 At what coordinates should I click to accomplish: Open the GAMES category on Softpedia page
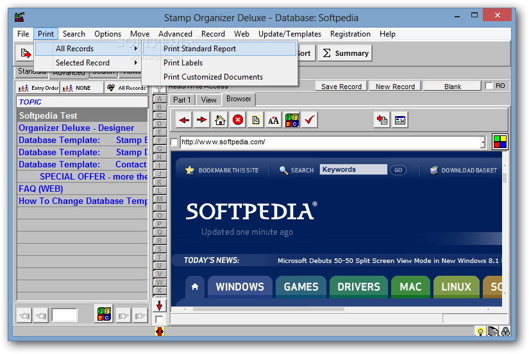301,287
